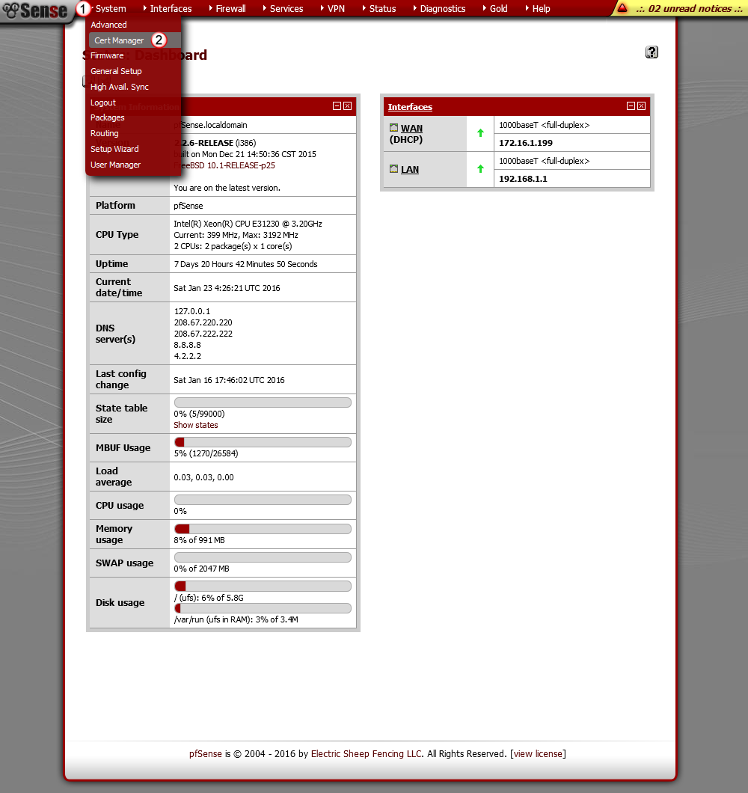Click DNS server 8.8.8.8
Image resolution: width=748 pixels, height=793 pixels.
(188, 345)
